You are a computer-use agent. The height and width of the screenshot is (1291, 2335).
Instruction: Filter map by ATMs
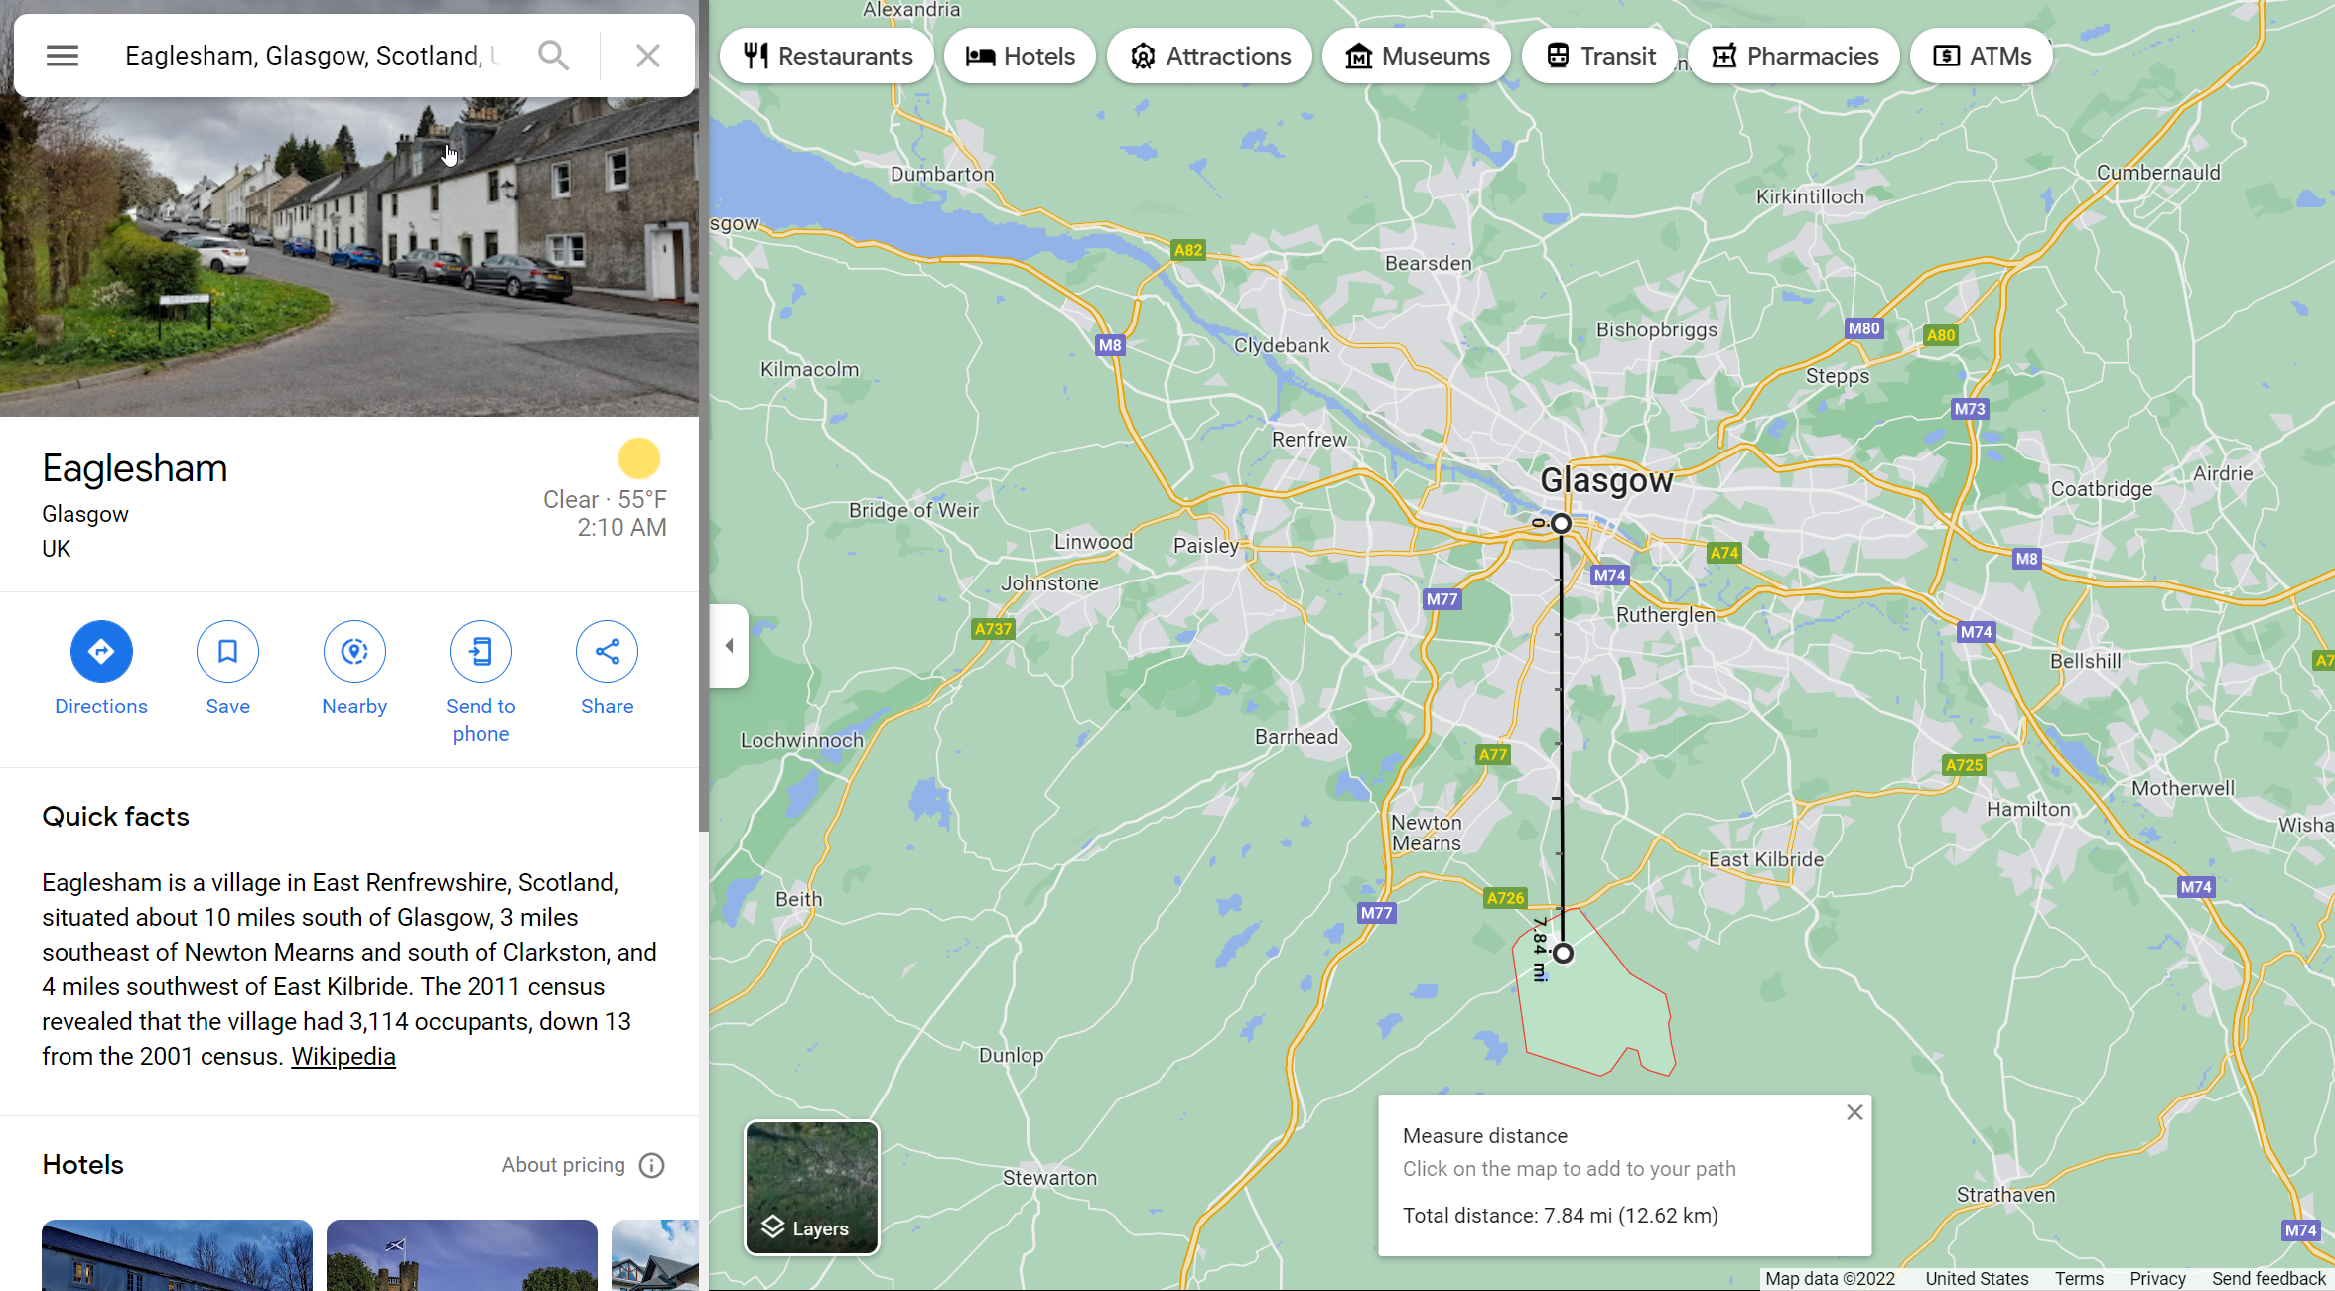(x=1982, y=56)
